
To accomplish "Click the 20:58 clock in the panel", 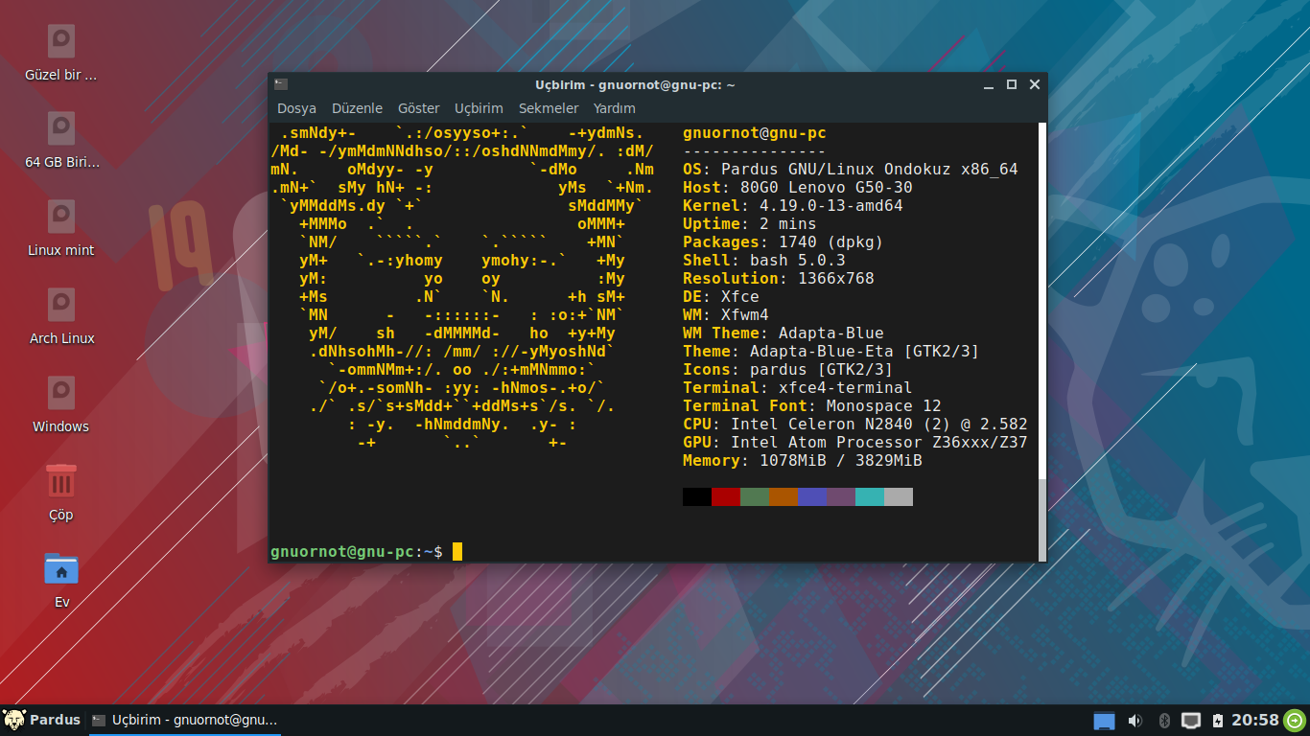I will click(x=1255, y=720).
